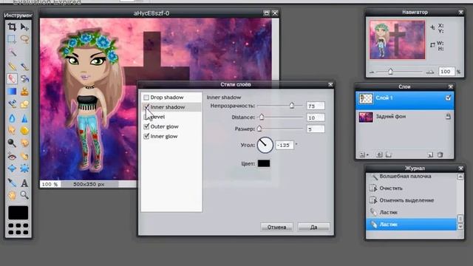This screenshot has height=266, width=473.
Task: Click the highlighted Ластик history entry
Action: coord(412,225)
